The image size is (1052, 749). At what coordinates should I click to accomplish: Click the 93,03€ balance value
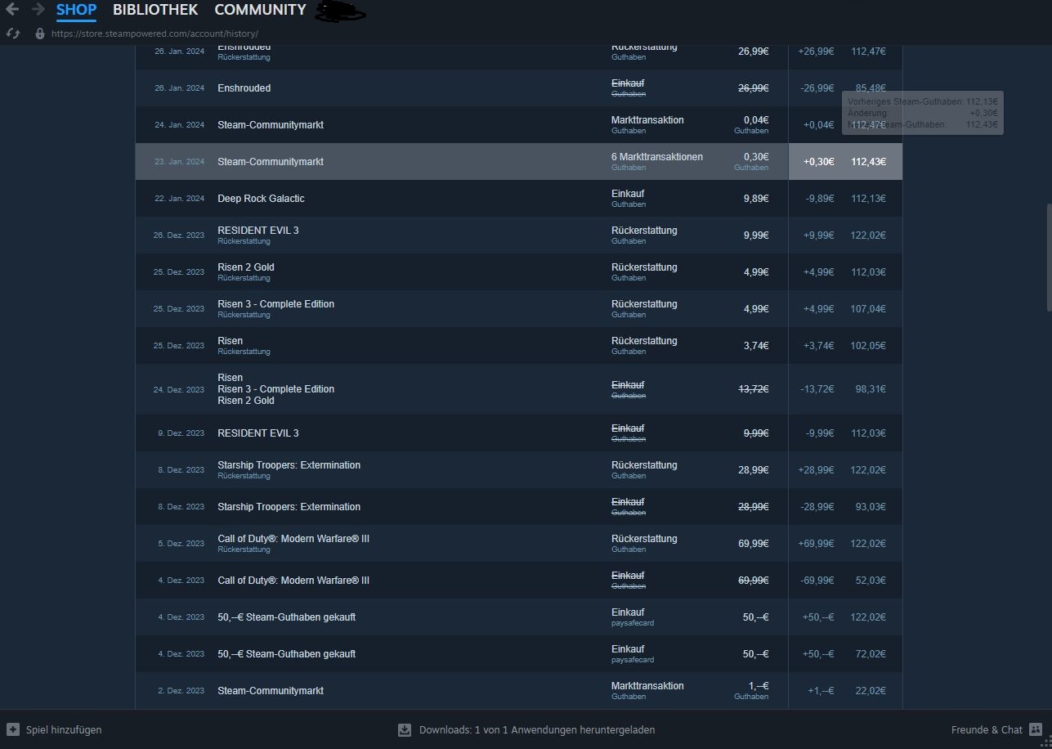(871, 507)
